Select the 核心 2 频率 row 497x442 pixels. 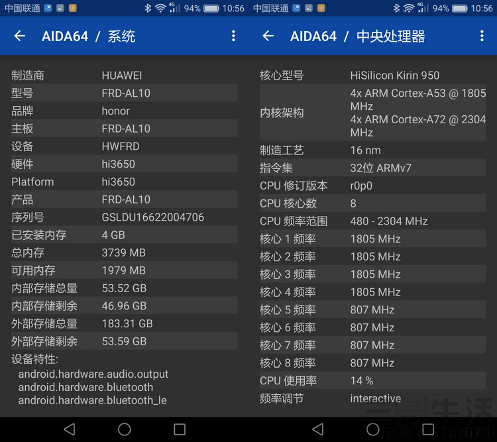(372, 256)
